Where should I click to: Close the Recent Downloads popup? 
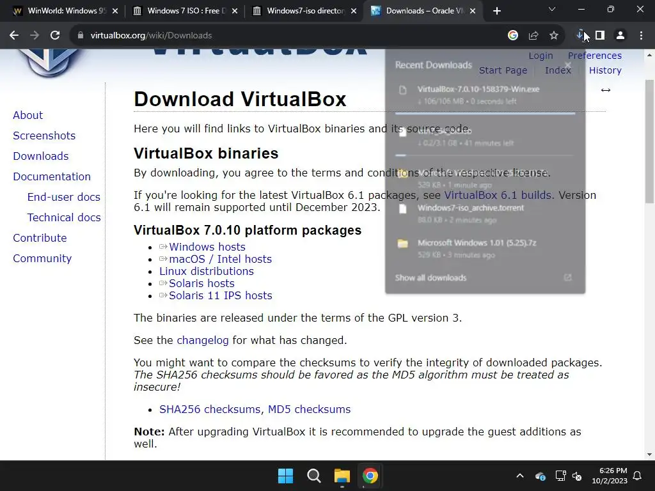coord(568,65)
